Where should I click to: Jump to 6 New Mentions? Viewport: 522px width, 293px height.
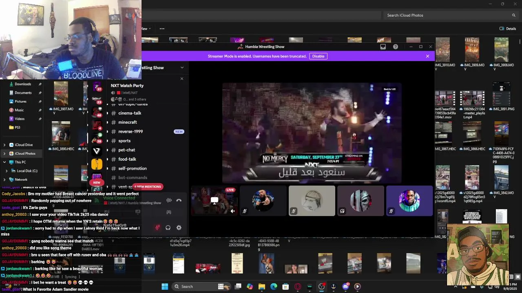(x=148, y=186)
